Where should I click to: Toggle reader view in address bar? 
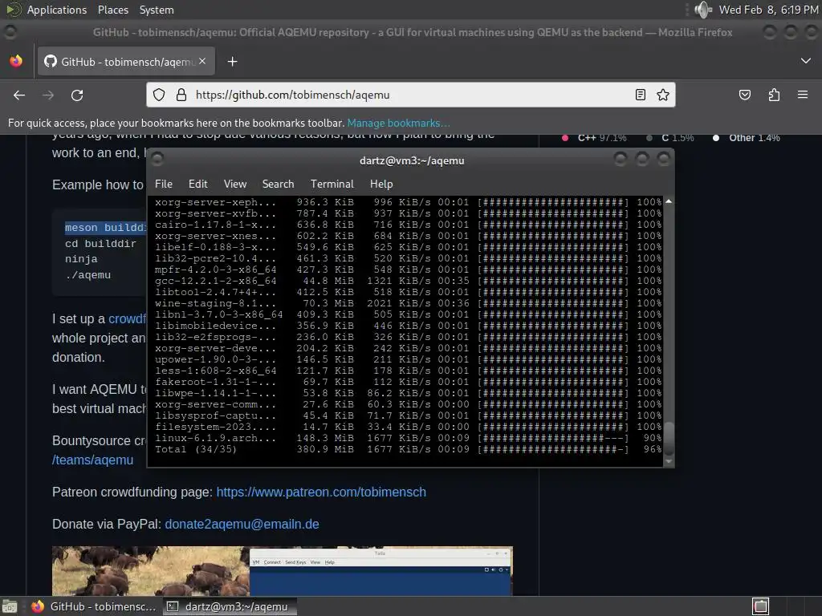[640, 95]
